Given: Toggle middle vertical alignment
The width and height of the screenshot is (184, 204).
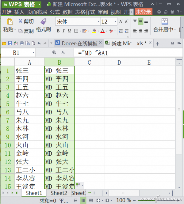Looking at the screenshot, I should [x=140, y=21].
